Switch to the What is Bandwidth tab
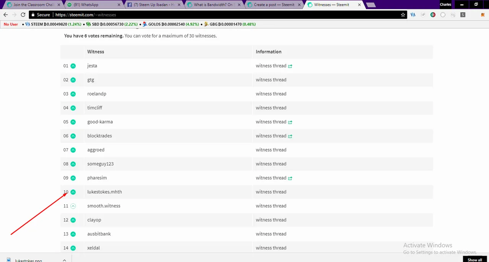 (x=214, y=5)
